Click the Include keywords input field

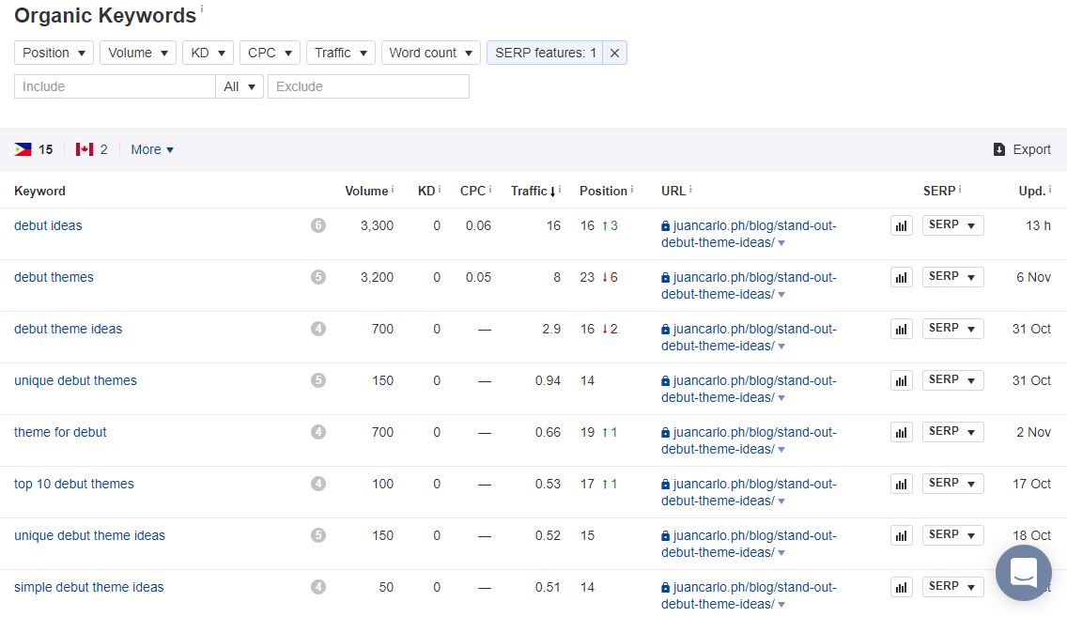pos(115,86)
